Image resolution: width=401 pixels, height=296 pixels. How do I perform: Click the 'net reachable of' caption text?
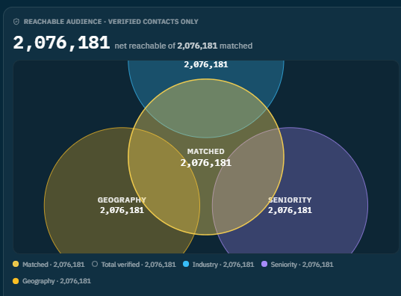tap(145, 46)
